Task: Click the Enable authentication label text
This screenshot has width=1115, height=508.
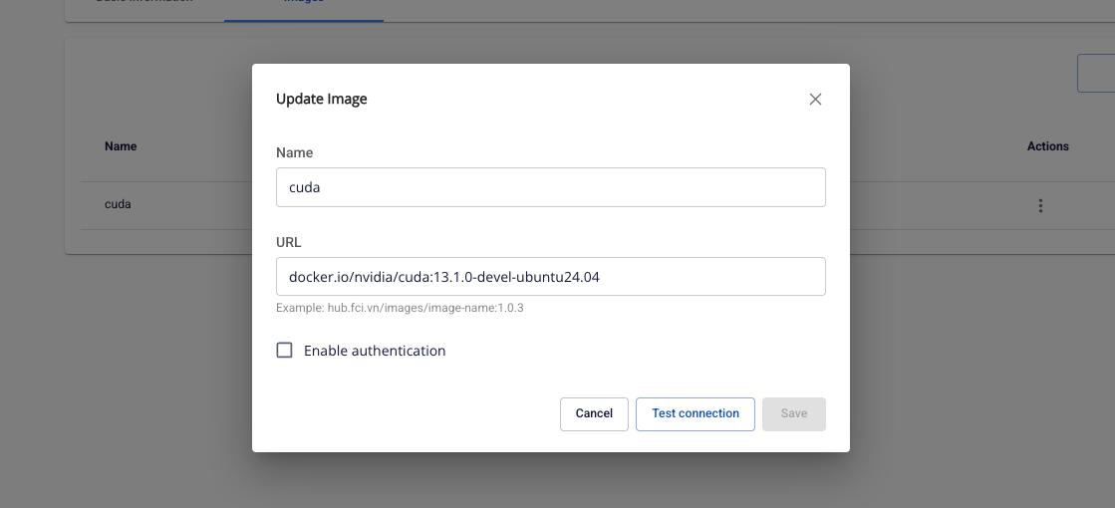Action: coord(374,351)
